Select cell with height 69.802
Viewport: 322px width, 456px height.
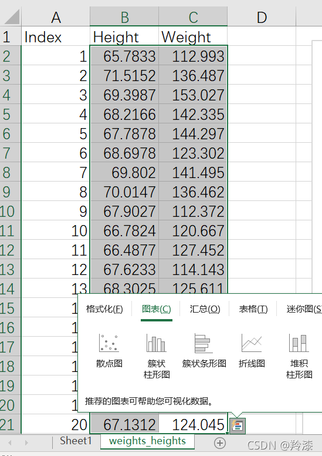[124, 172]
